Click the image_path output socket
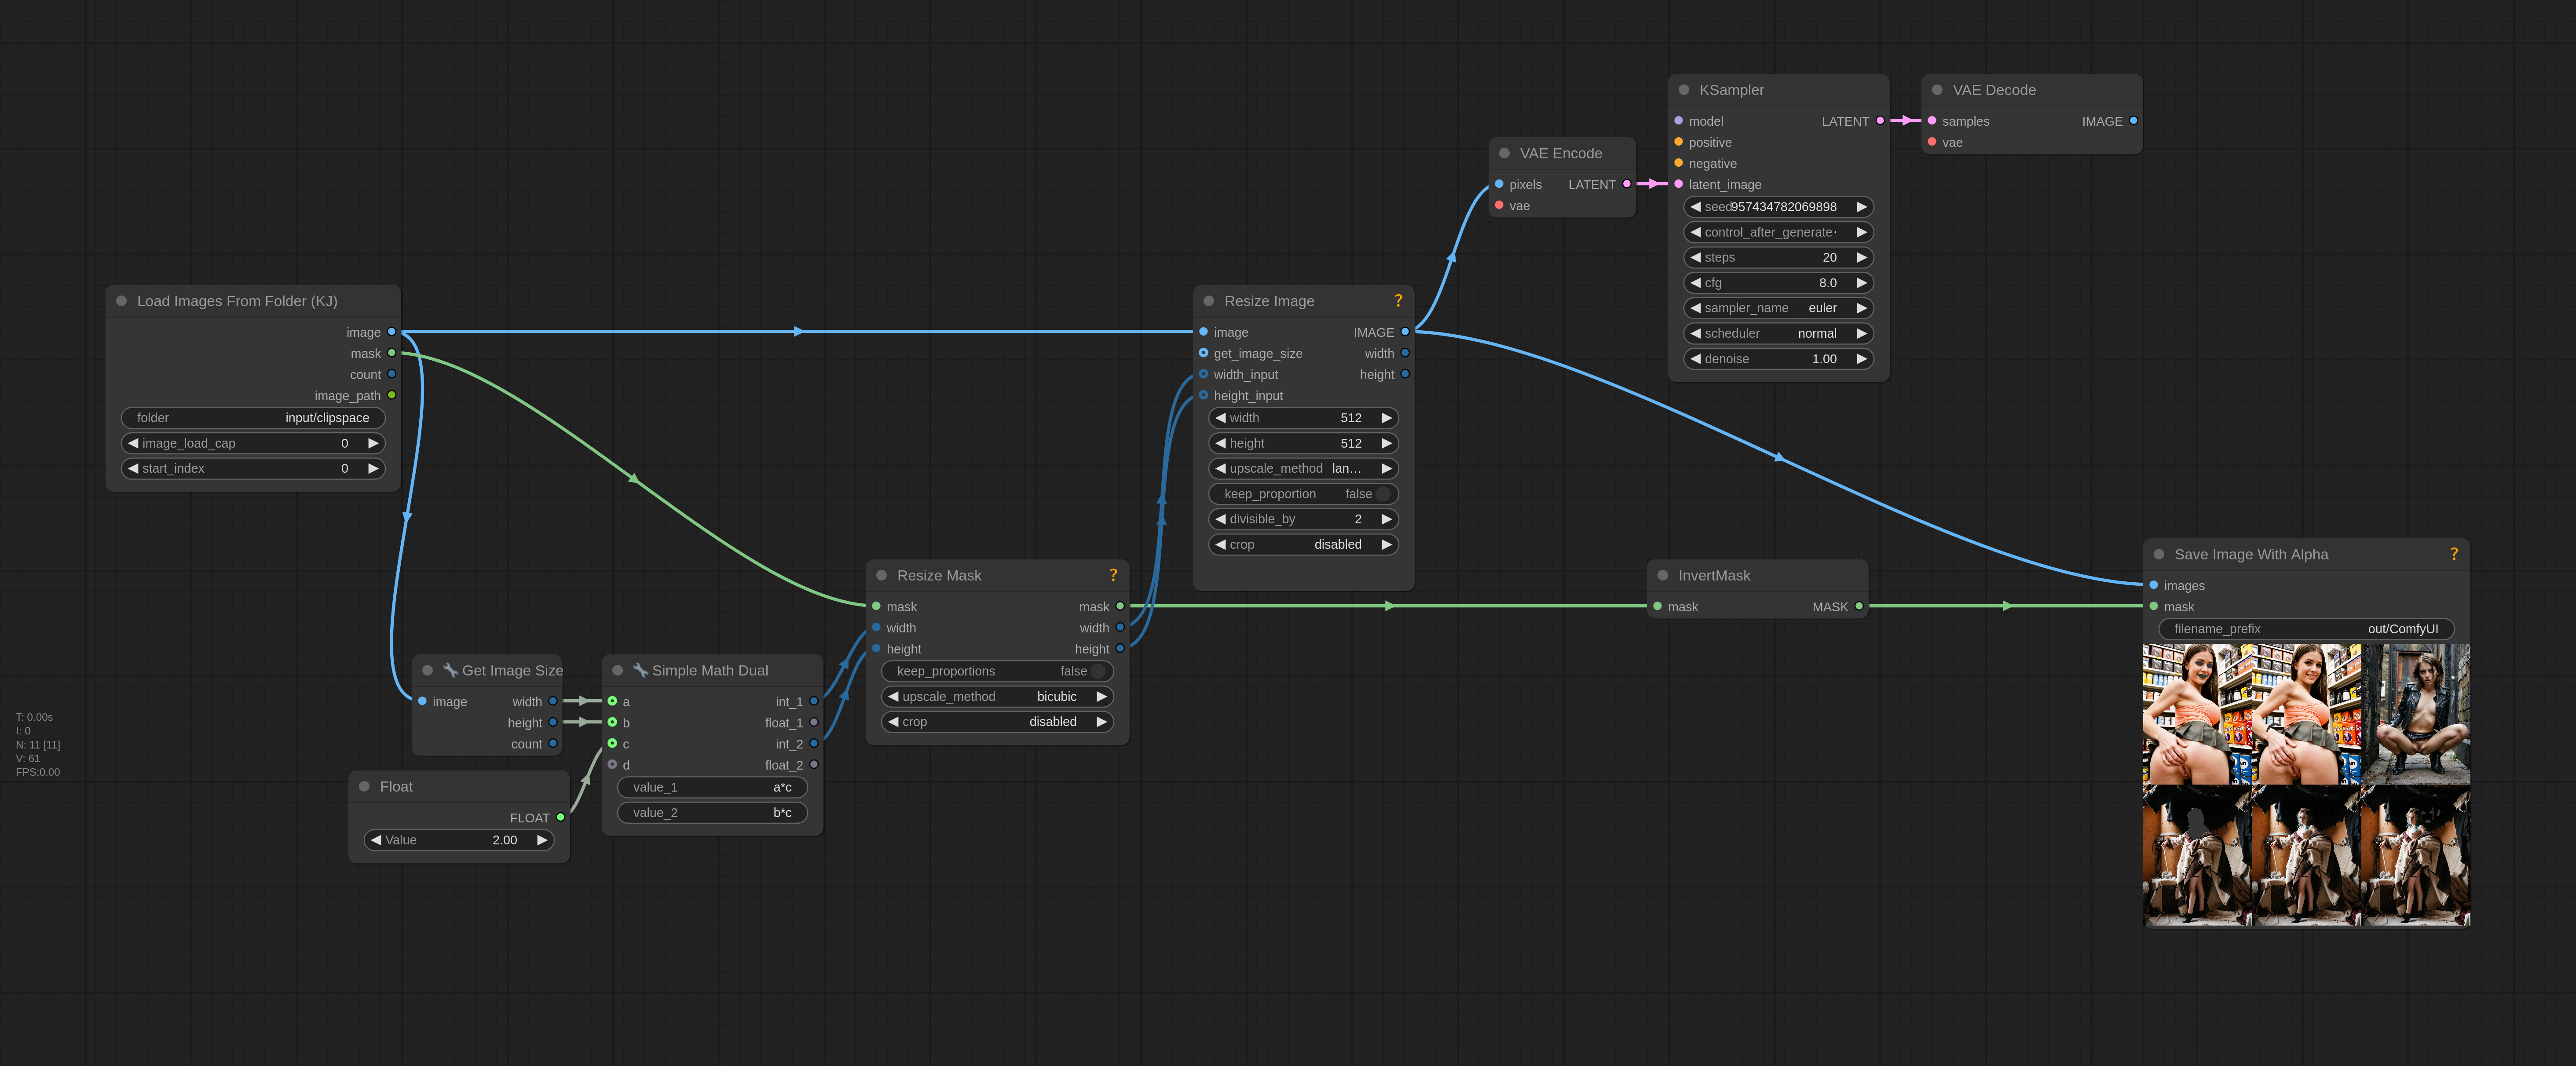This screenshot has width=2576, height=1066. pyautogui.click(x=391, y=395)
